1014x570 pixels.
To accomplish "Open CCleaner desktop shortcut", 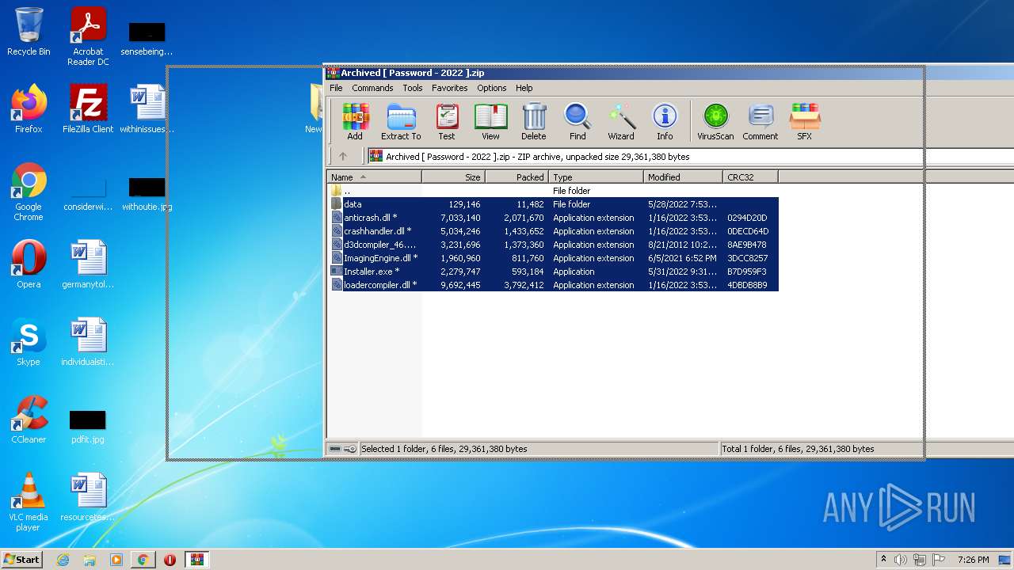I will pyautogui.click(x=29, y=420).
